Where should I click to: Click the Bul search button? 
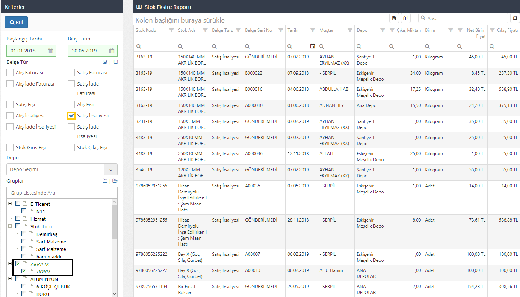pyautogui.click(x=16, y=22)
